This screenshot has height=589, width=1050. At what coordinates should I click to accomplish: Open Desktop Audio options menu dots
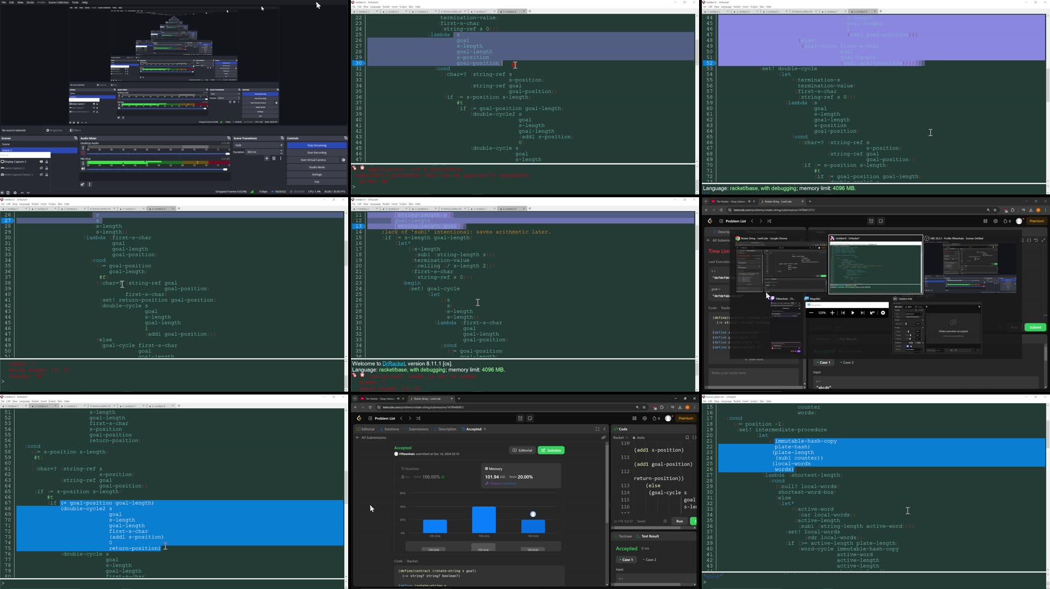point(83,148)
